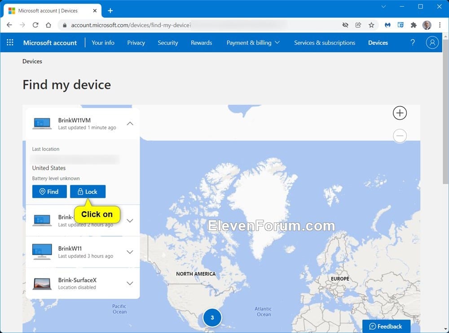This screenshot has width=449, height=333.
Task: Go back using the browser back arrow
Action: click(x=9, y=25)
